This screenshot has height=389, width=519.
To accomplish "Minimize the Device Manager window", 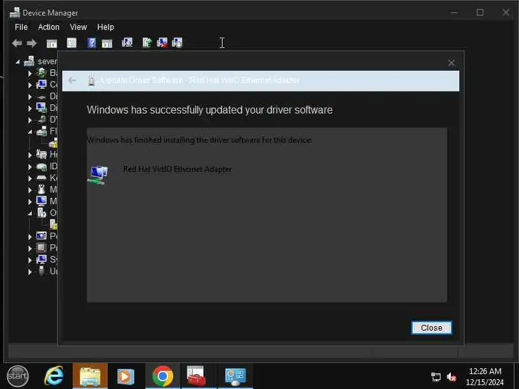I will pos(454,12).
